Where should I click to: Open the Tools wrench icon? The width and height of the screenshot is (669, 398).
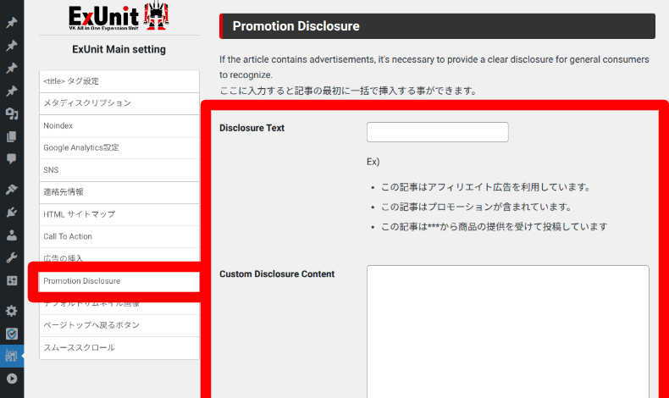[12, 257]
